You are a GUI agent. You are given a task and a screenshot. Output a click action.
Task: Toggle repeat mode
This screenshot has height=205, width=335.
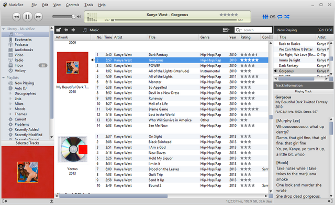click(x=280, y=17)
